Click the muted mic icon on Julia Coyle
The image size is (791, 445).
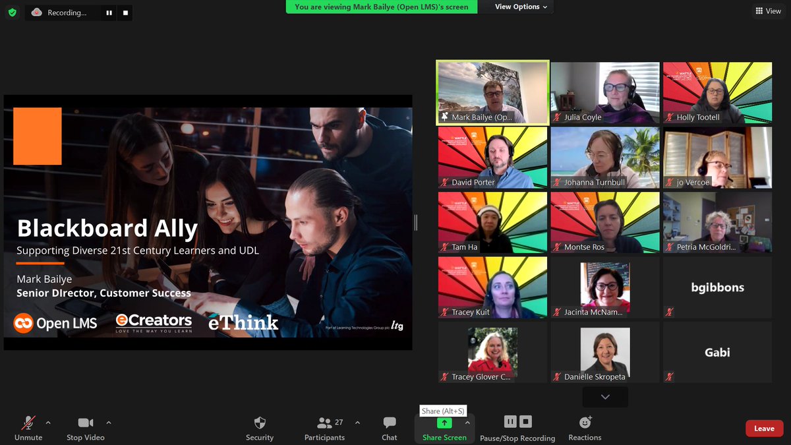[x=558, y=117]
